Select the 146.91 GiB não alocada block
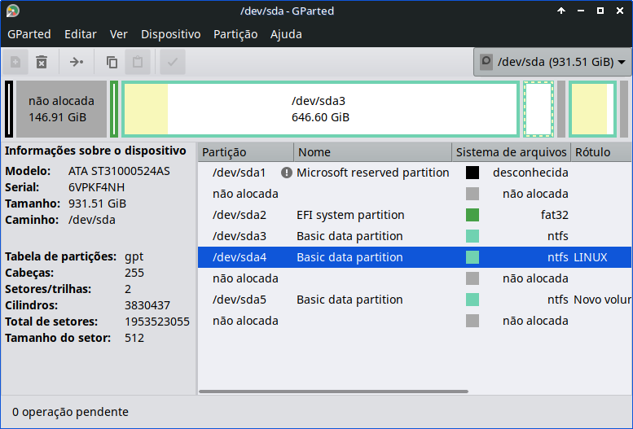 (61, 109)
